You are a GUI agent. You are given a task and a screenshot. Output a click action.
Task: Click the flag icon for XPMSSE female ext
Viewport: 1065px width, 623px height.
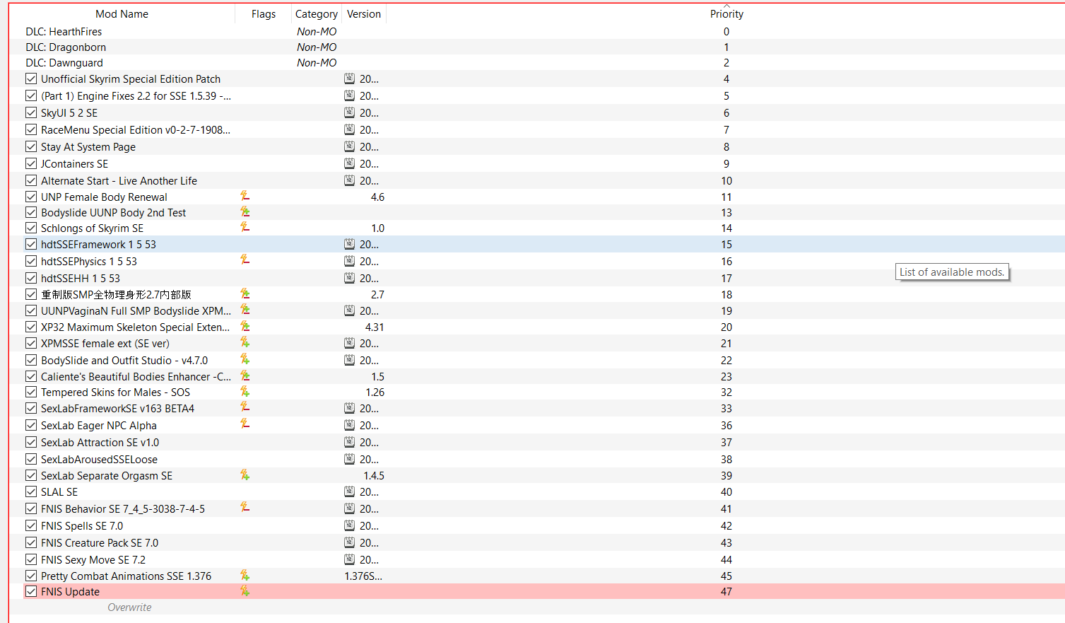click(245, 342)
